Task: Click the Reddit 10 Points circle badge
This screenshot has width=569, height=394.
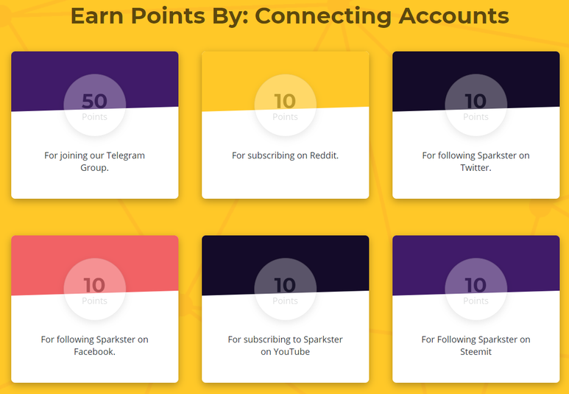Action: point(285,105)
